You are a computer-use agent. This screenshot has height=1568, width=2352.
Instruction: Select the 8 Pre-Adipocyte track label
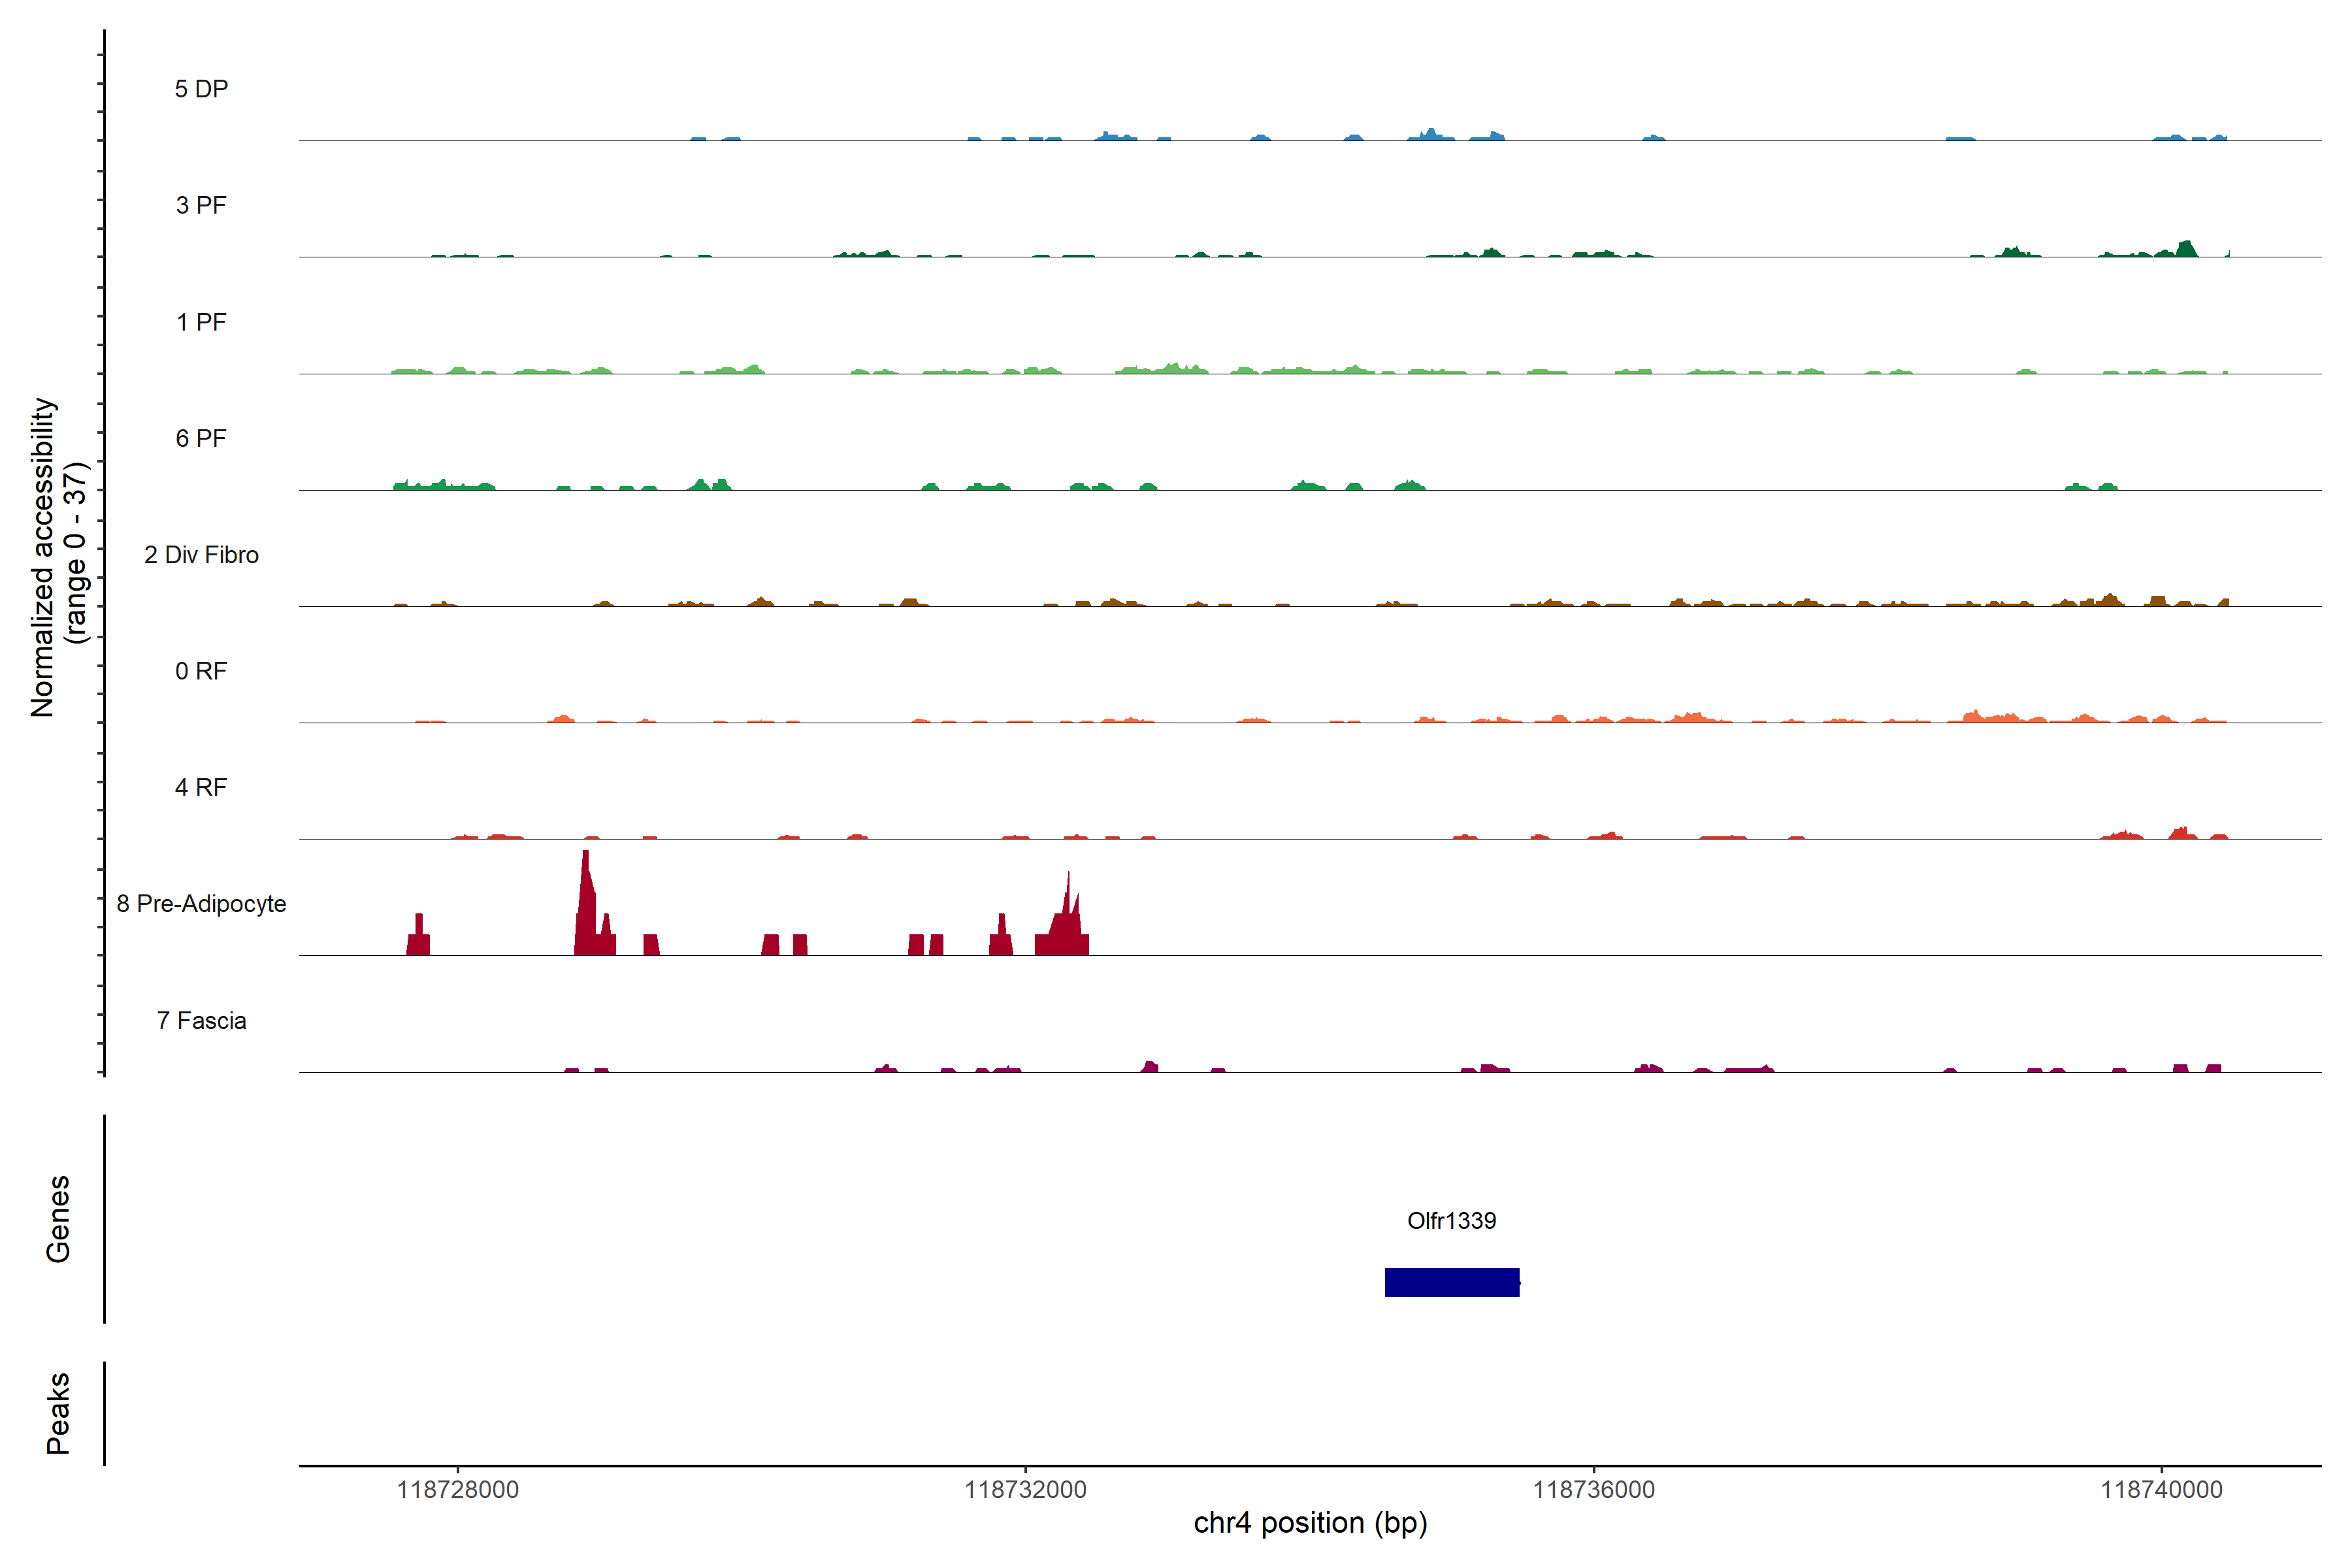(x=201, y=904)
